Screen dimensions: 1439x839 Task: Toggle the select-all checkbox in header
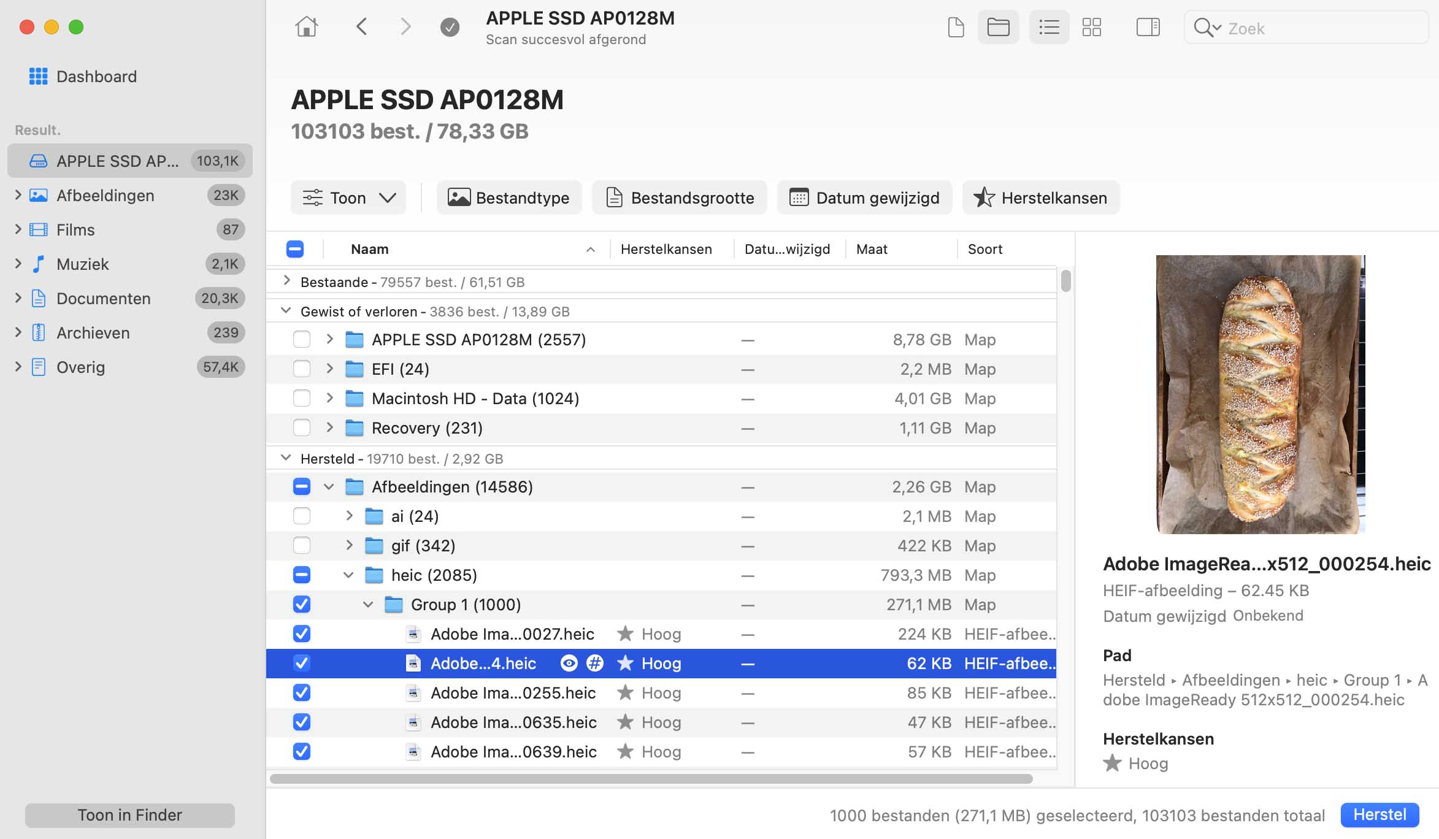pos(295,249)
